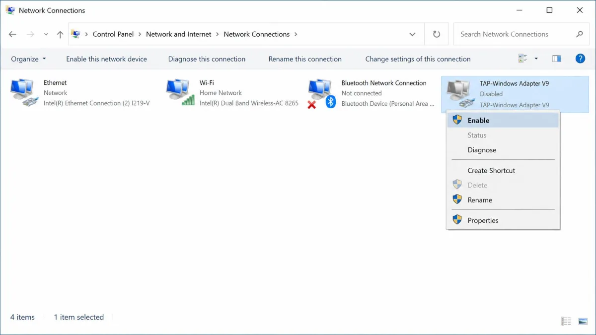
Task: Switch to large icons view in status bar
Action: [583, 321]
